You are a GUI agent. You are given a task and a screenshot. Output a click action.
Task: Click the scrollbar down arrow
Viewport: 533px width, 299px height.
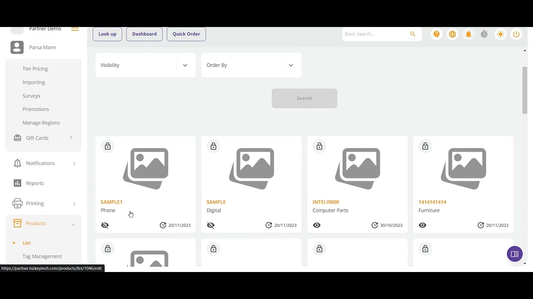(525, 263)
